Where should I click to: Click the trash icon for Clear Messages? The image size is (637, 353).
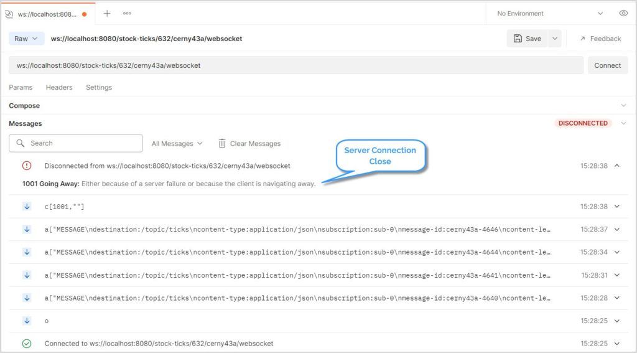222,143
